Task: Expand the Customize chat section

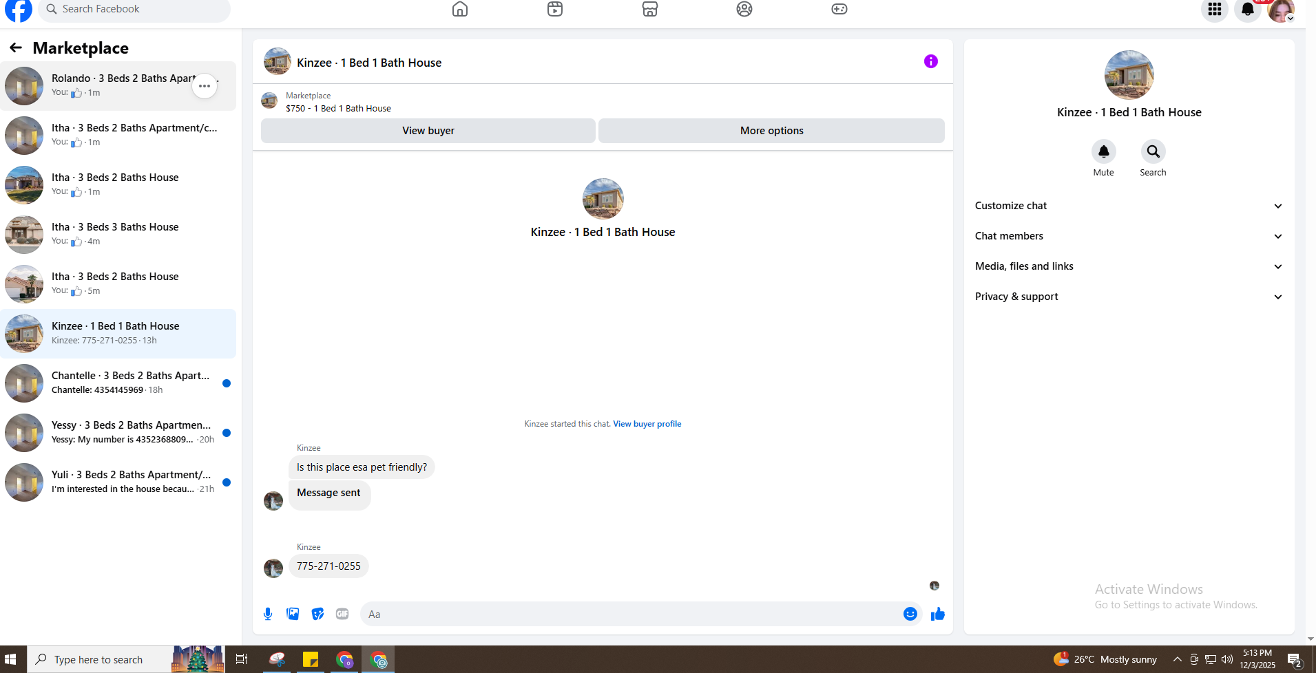Action: tap(1129, 206)
